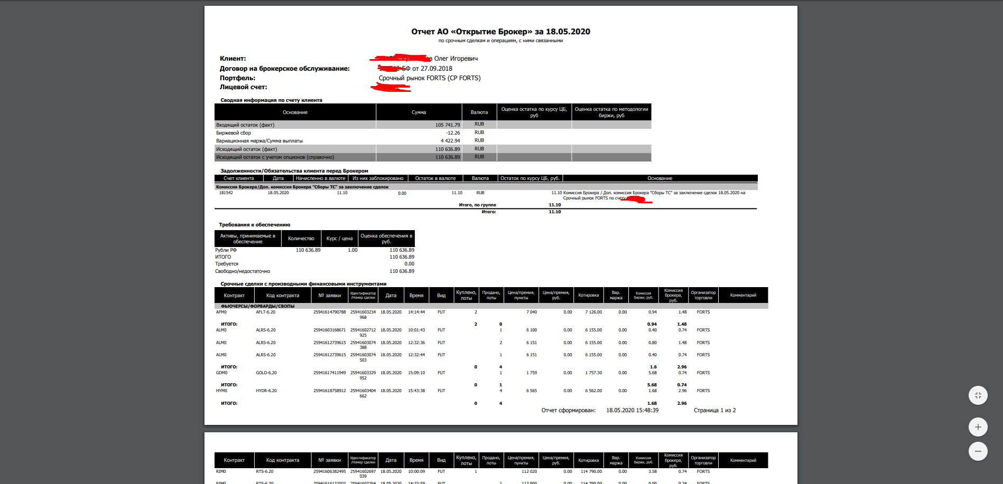The image size is (1003, 484).
Task: Select the price "112 020" on page two
Action: pyautogui.click(x=529, y=472)
